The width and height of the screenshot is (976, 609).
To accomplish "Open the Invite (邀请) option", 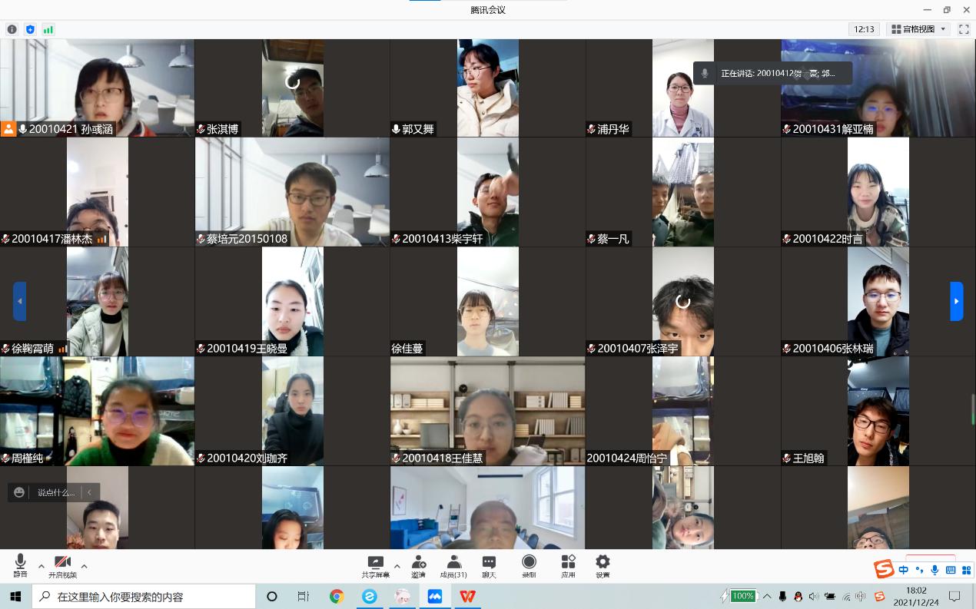I will point(418,566).
